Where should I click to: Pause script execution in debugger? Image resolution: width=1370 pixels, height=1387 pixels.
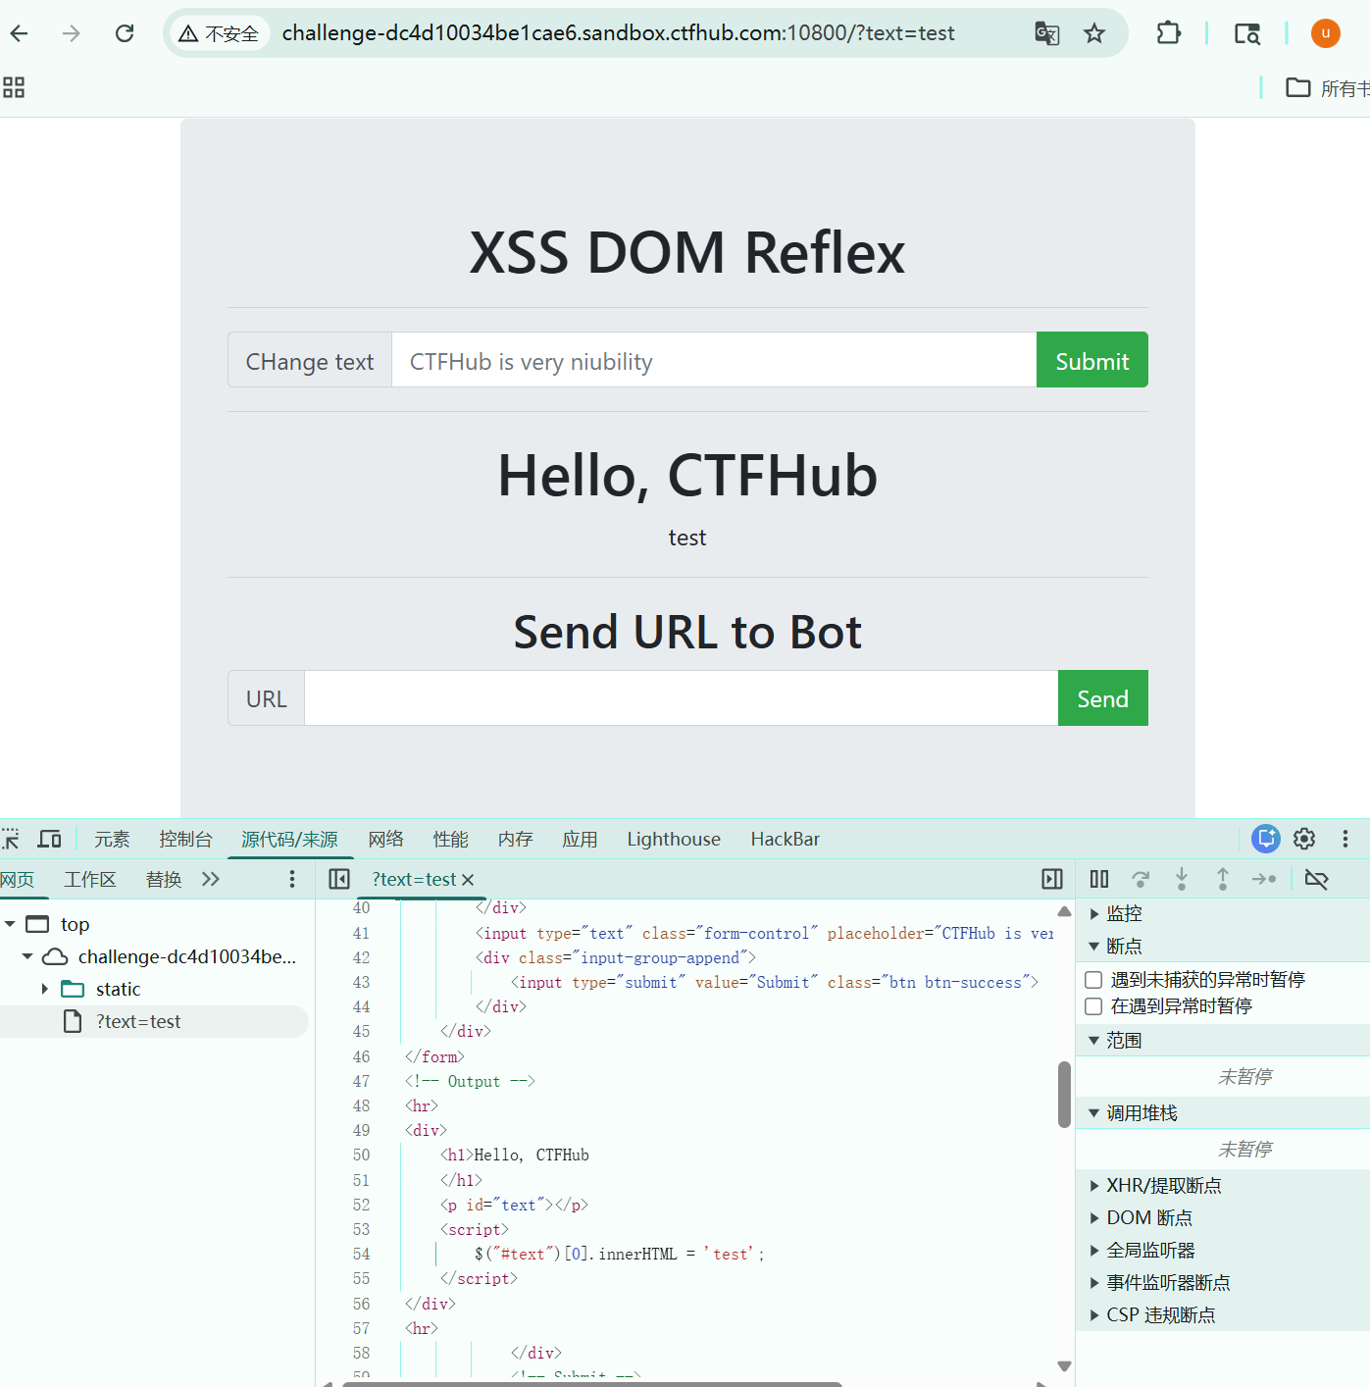pos(1099,879)
